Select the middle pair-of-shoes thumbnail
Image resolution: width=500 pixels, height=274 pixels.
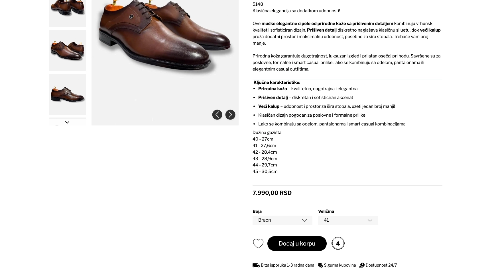click(x=67, y=50)
